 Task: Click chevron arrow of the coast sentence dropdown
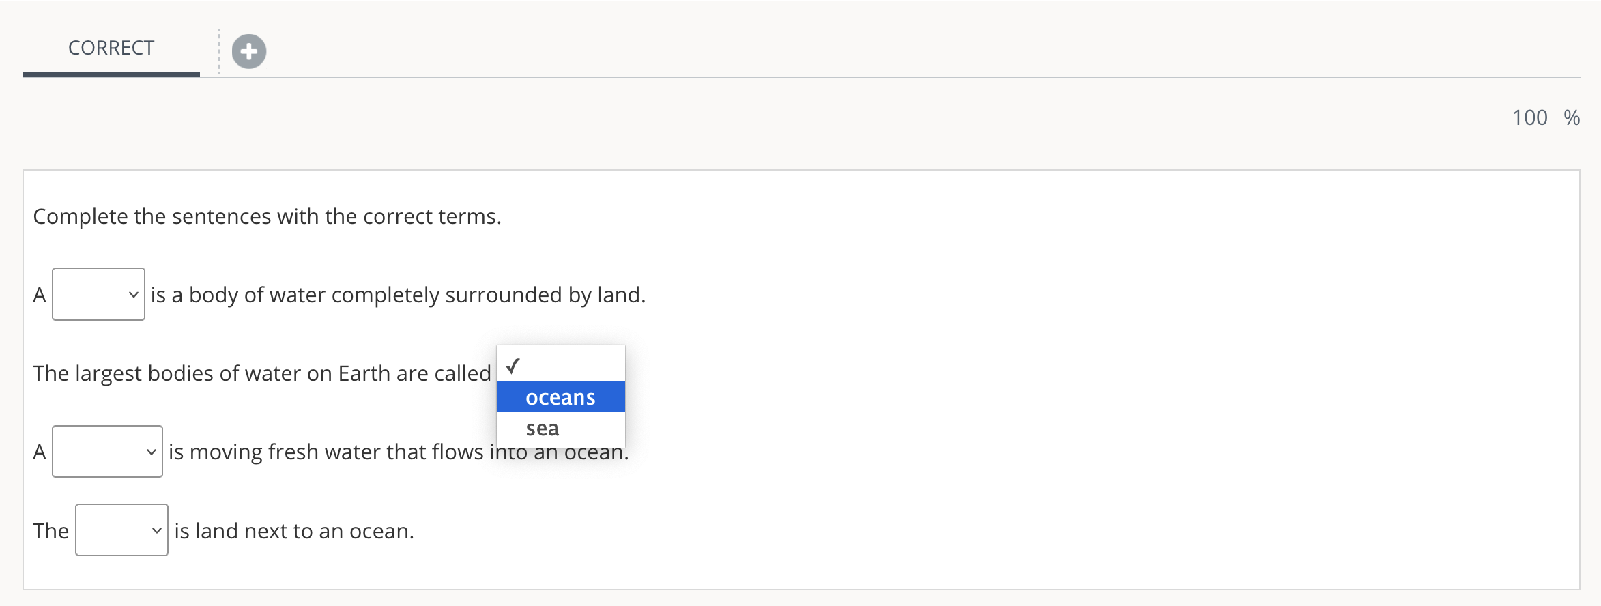[157, 530]
